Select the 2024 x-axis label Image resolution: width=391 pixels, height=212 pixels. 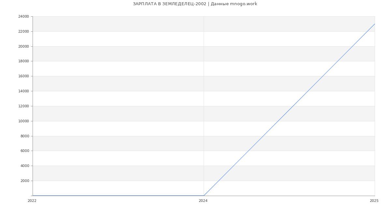(x=203, y=201)
